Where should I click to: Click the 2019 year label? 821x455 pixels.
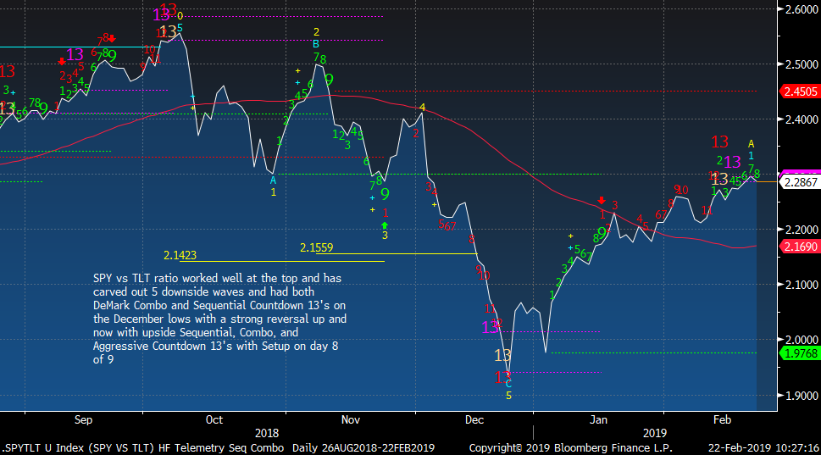click(x=654, y=434)
